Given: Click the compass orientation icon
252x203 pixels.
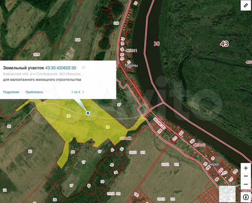Looking at the screenshot, I should 246,197.
